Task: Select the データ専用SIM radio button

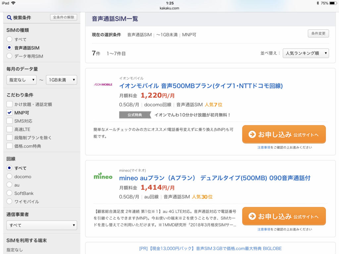Action: (9, 56)
